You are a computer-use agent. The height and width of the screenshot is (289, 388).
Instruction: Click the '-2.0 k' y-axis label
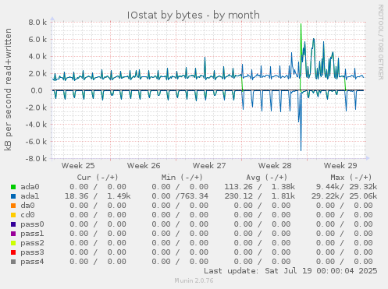point(36,107)
